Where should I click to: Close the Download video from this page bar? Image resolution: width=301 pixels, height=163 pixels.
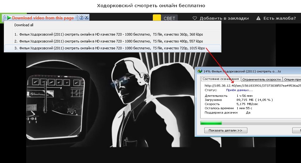pos(87,17)
